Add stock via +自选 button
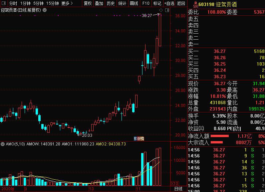The width and height of the screenshot is (265, 192). click(169, 3)
